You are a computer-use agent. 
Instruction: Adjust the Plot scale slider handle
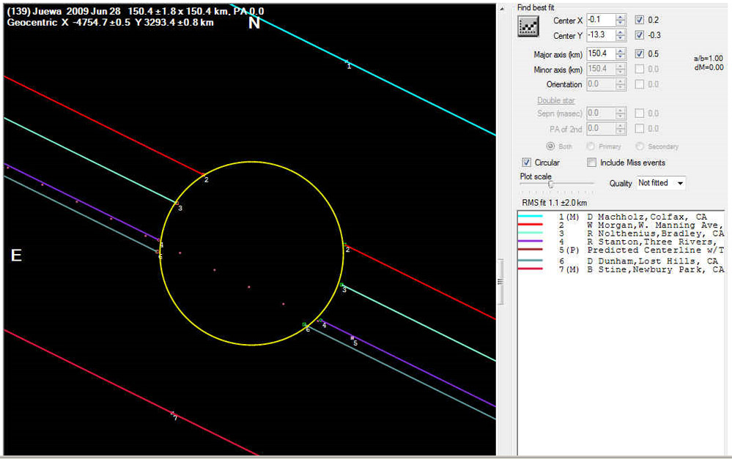coord(551,184)
